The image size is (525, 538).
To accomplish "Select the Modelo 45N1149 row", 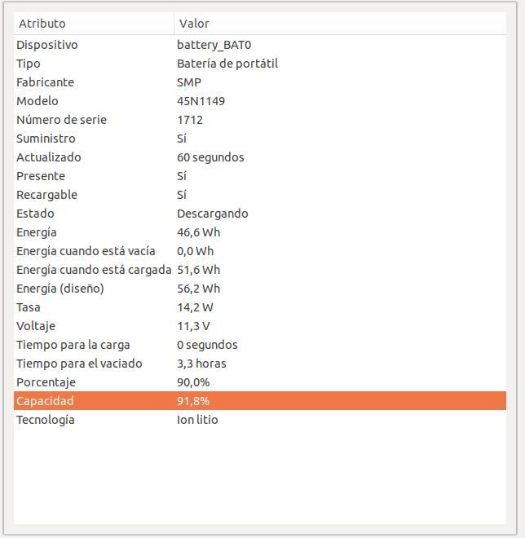I will point(260,101).
